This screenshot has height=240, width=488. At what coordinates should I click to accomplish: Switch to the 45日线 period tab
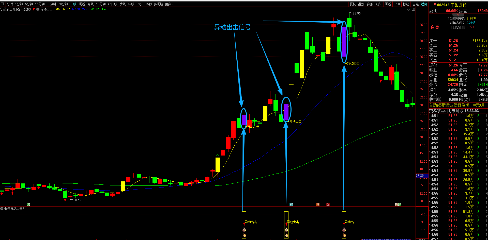coord(113,4)
